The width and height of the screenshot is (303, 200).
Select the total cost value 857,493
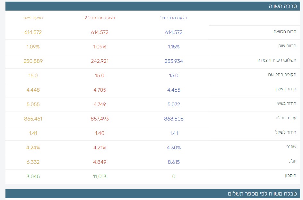(100, 119)
